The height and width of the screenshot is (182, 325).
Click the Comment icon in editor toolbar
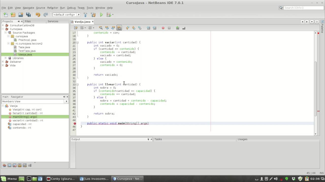click(x=178, y=28)
